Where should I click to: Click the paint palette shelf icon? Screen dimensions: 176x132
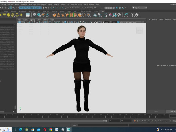(119, 15)
